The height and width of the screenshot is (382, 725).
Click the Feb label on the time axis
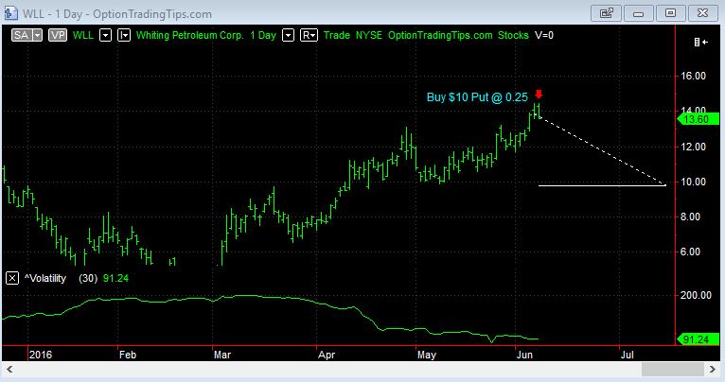[x=128, y=355]
